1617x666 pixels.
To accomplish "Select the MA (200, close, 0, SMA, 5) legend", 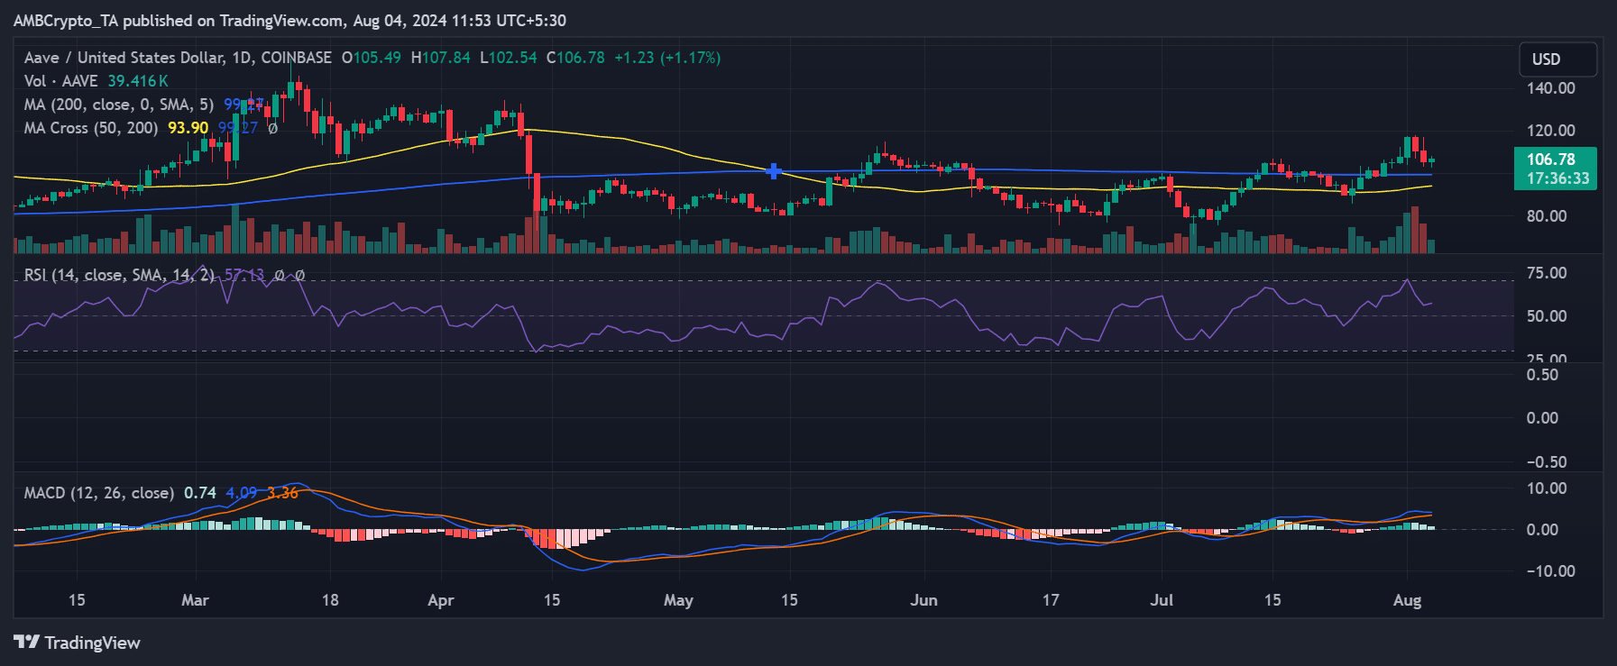I will 119,105.
